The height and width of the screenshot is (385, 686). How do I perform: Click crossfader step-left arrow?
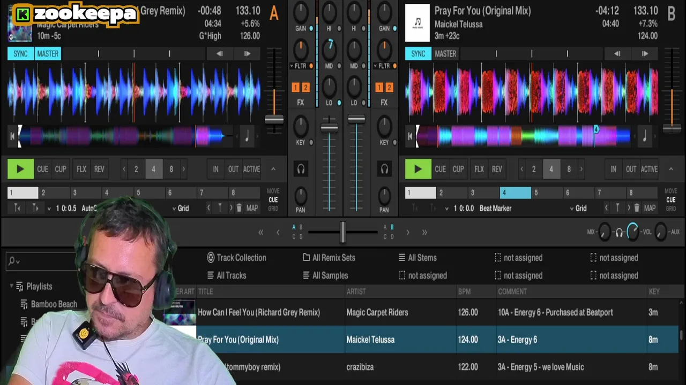click(x=278, y=232)
